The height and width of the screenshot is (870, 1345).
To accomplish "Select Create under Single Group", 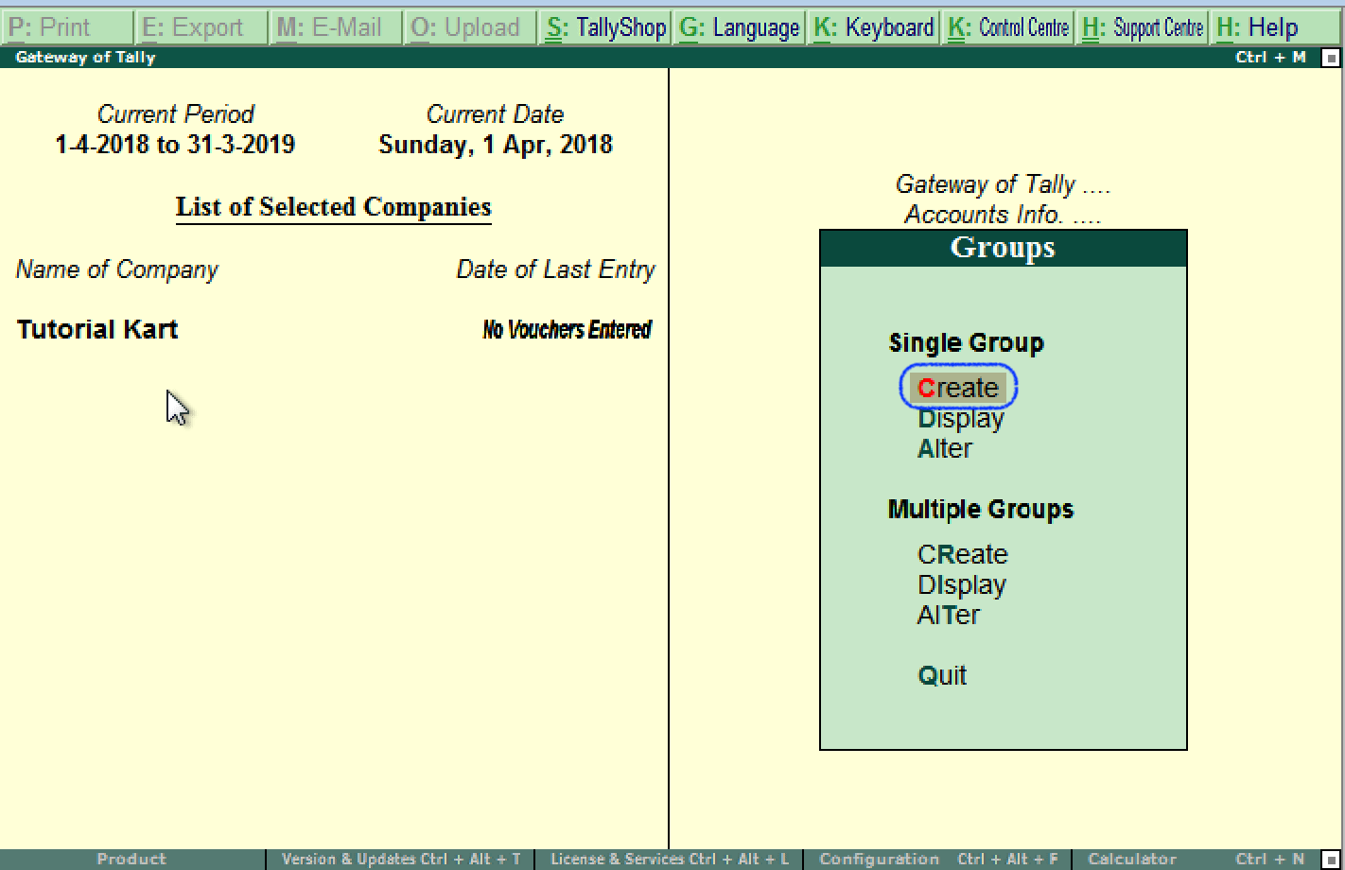I will (958, 388).
